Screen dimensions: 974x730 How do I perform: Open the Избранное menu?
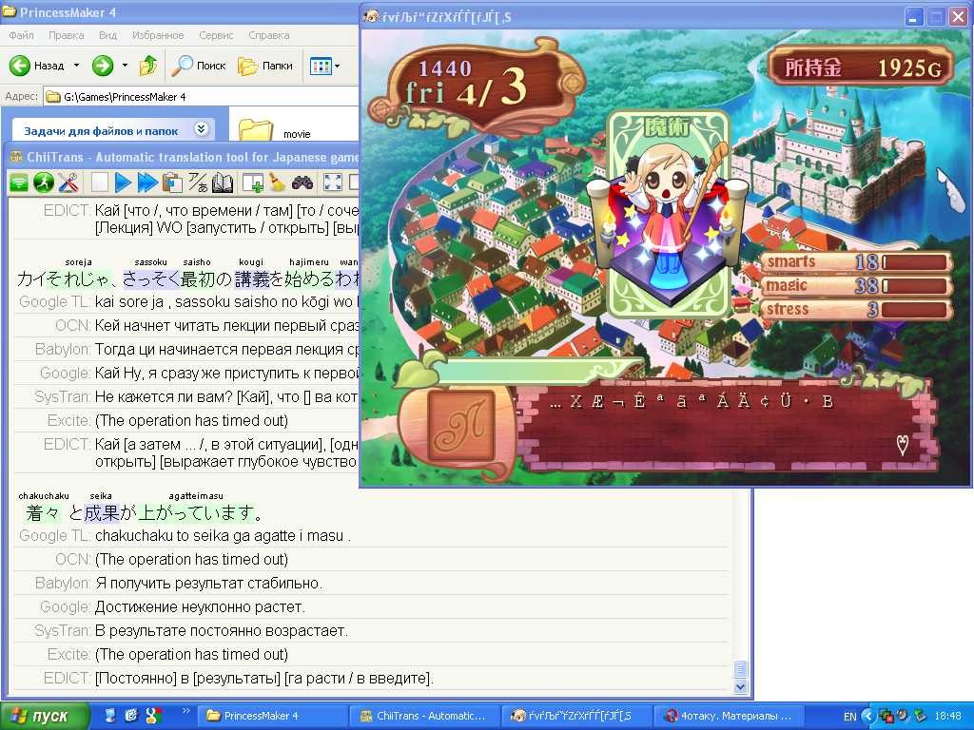pos(159,35)
